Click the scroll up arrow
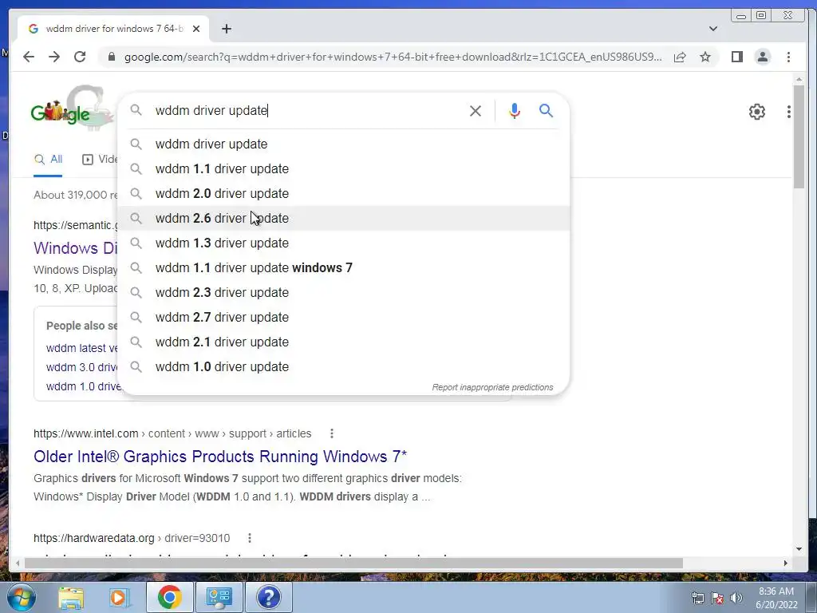817x613 pixels. point(799,79)
